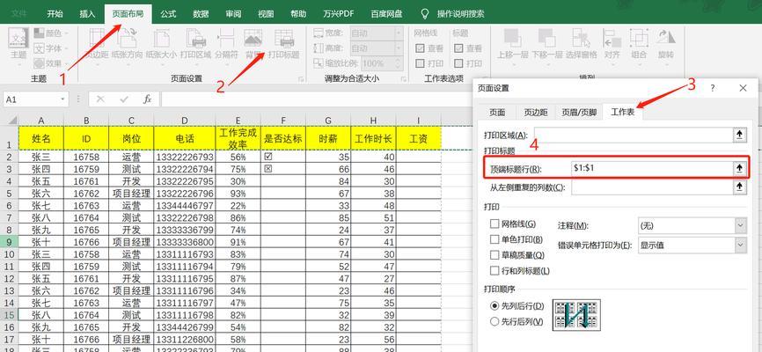Open the 高度 height dropdown

point(399,48)
